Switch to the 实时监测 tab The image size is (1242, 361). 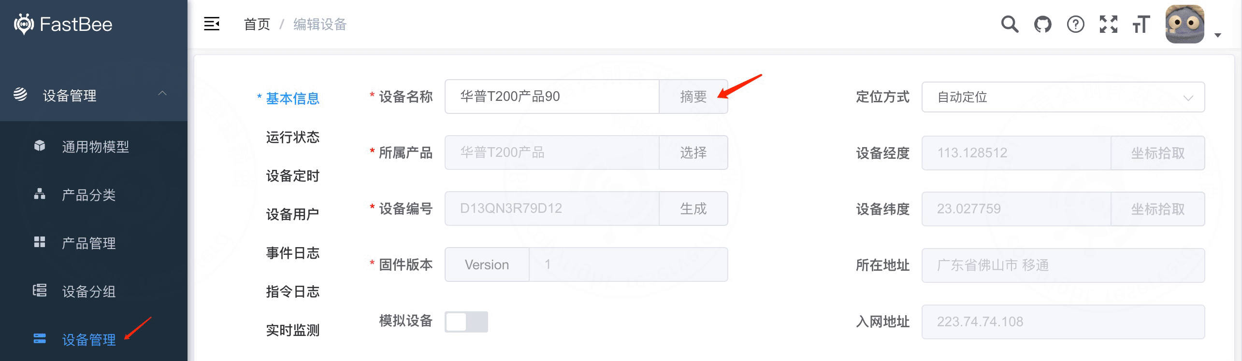click(x=292, y=330)
